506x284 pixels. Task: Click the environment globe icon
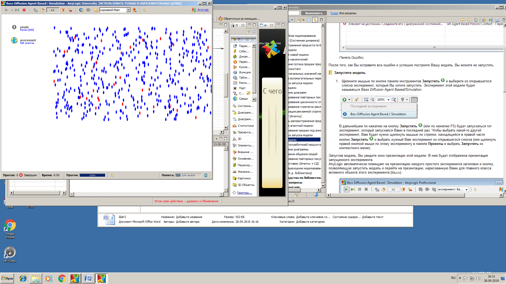coord(14,40)
